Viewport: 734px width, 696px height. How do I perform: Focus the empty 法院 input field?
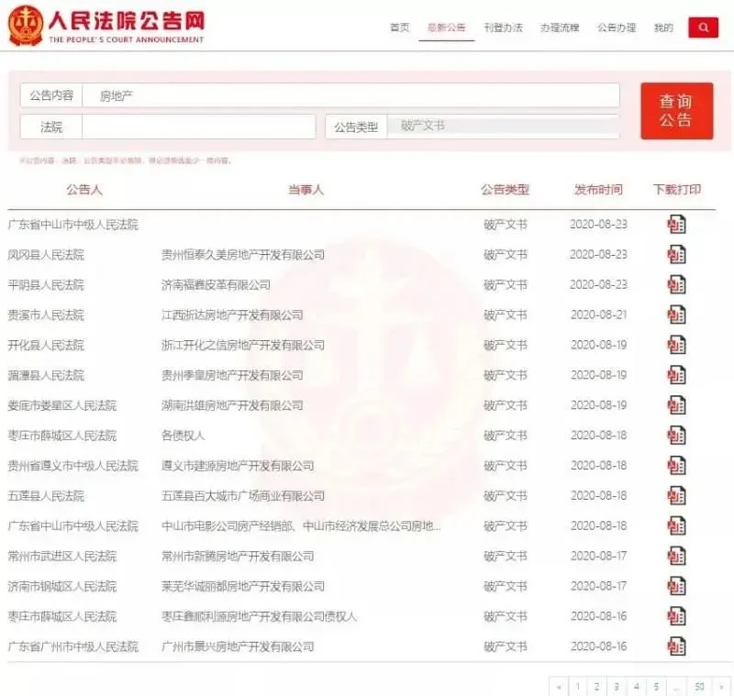198,127
